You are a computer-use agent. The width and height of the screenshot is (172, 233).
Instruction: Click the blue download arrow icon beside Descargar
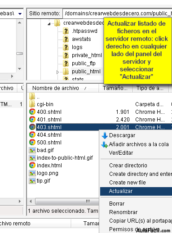pyautogui.click(x=105, y=135)
